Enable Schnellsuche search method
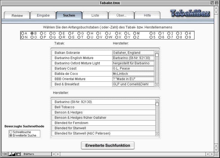This screenshot has height=158, width=220. (x=11, y=132)
